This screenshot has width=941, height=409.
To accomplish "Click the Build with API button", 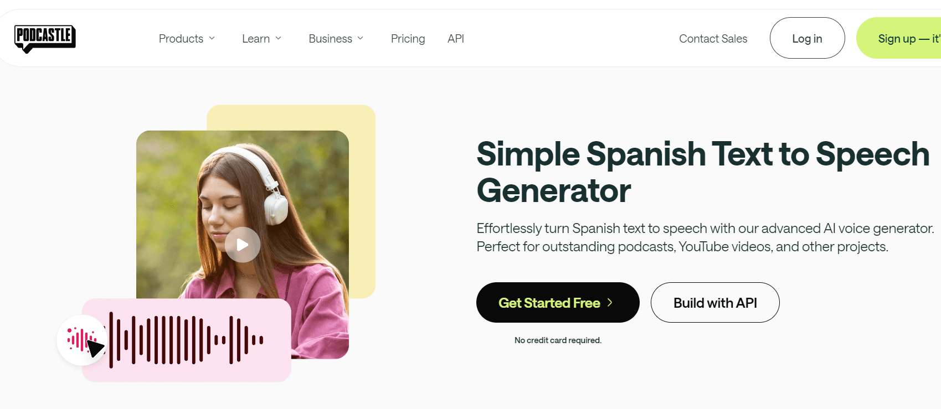I will click(715, 303).
